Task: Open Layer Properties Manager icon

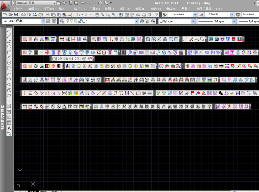Action: [x=62, y=21]
